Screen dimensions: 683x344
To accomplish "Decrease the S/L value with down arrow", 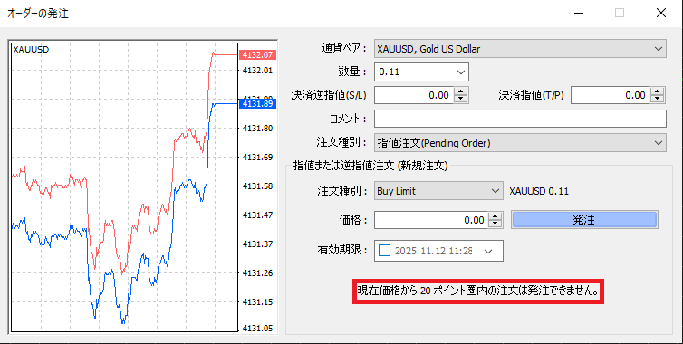I will click(x=461, y=100).
